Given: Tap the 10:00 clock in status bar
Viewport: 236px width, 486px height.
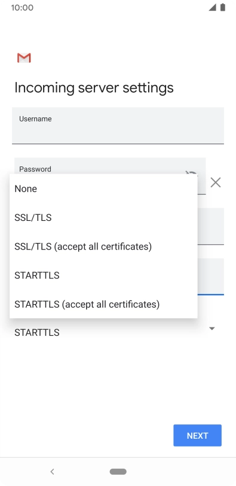Looking at the screenshot, I should click(x=22, y=7).
